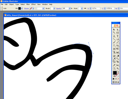
Task: Select the Slice tool
Action: 114,65
